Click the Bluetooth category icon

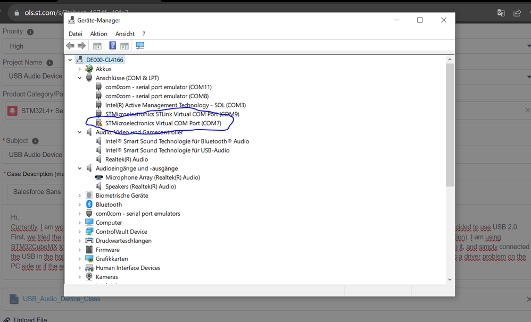point(89,204)
